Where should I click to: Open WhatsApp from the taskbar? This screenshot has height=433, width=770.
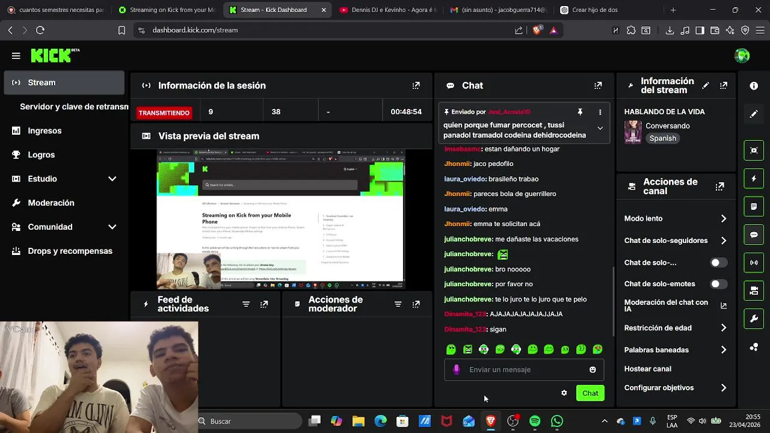pyautogui.click(x=557, y=421)
